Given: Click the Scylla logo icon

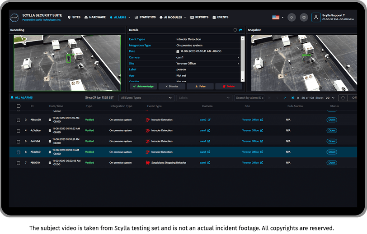Looking at the screenshot, I should pyautogui.click(x=14, y=18).
